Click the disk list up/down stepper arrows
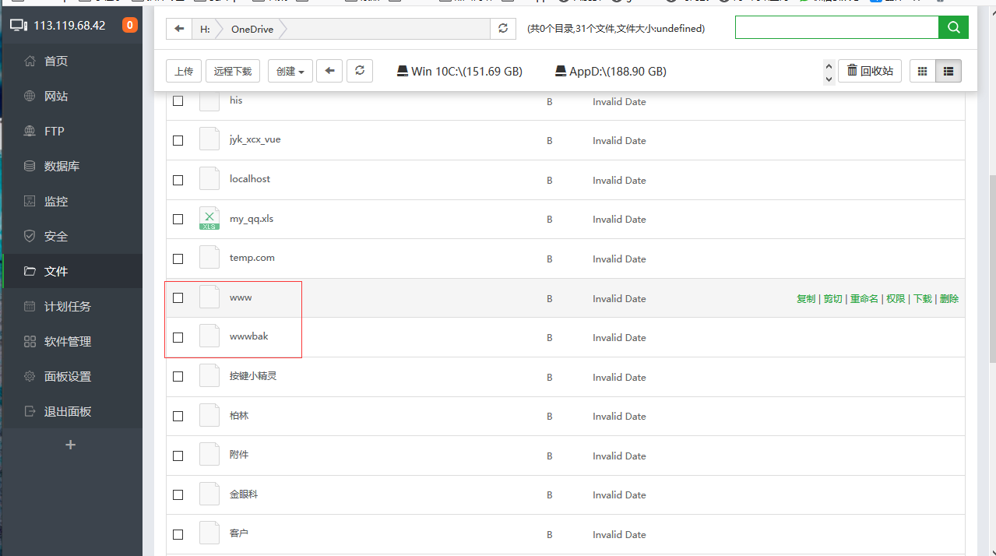Screen dimensions: 996x556 tap(829, 72)
